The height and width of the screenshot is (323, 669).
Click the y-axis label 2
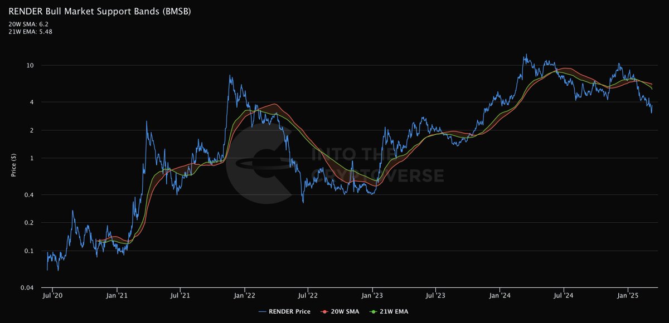(x=32, y=130)
